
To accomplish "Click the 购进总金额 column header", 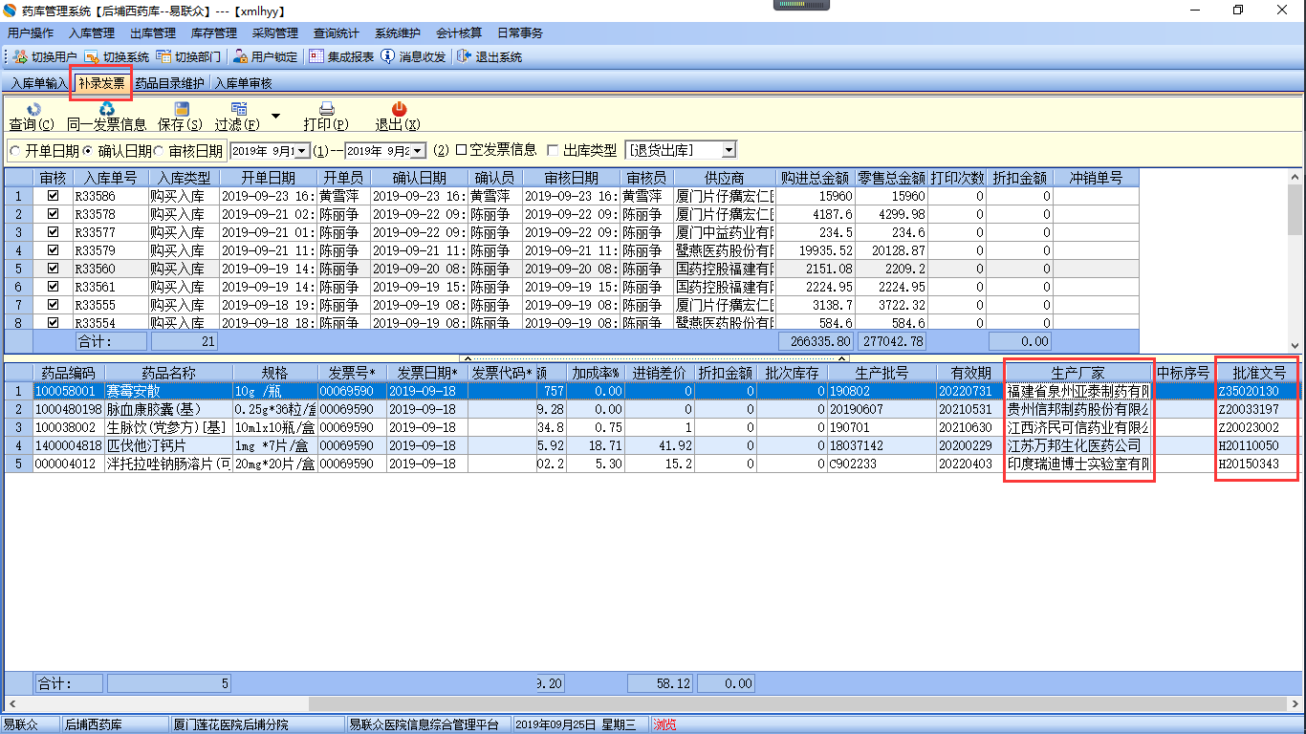I will [816, 178].
